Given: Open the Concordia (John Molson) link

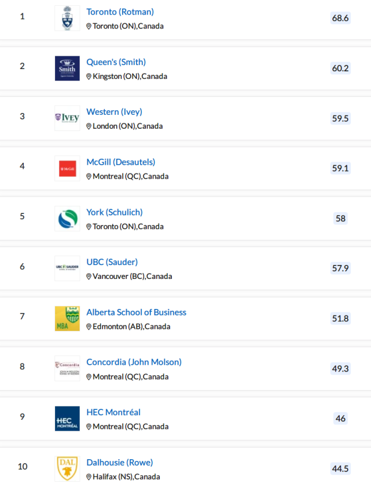Looking at the screenshot, I should tap(134, 362).
